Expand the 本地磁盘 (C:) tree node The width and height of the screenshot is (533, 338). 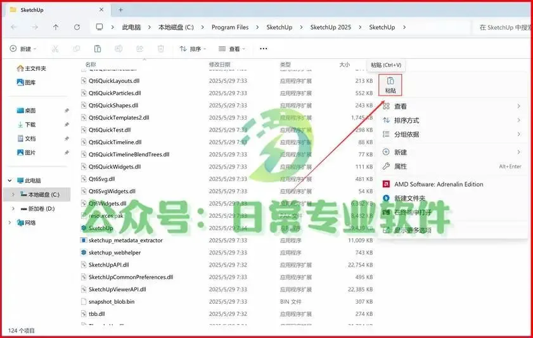click(13, 194)
